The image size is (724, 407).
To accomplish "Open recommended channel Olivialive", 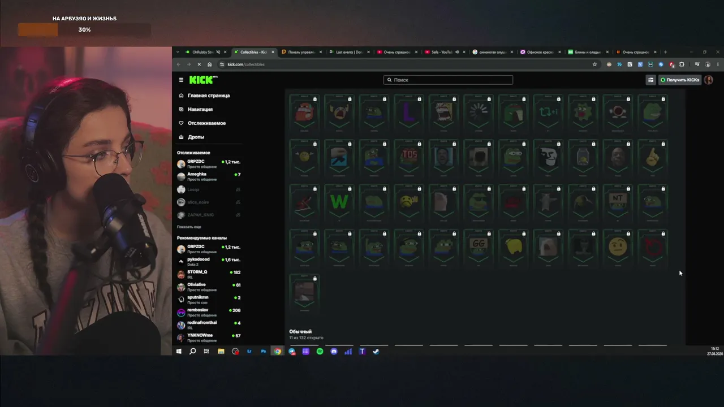I will tap(209, 287).
